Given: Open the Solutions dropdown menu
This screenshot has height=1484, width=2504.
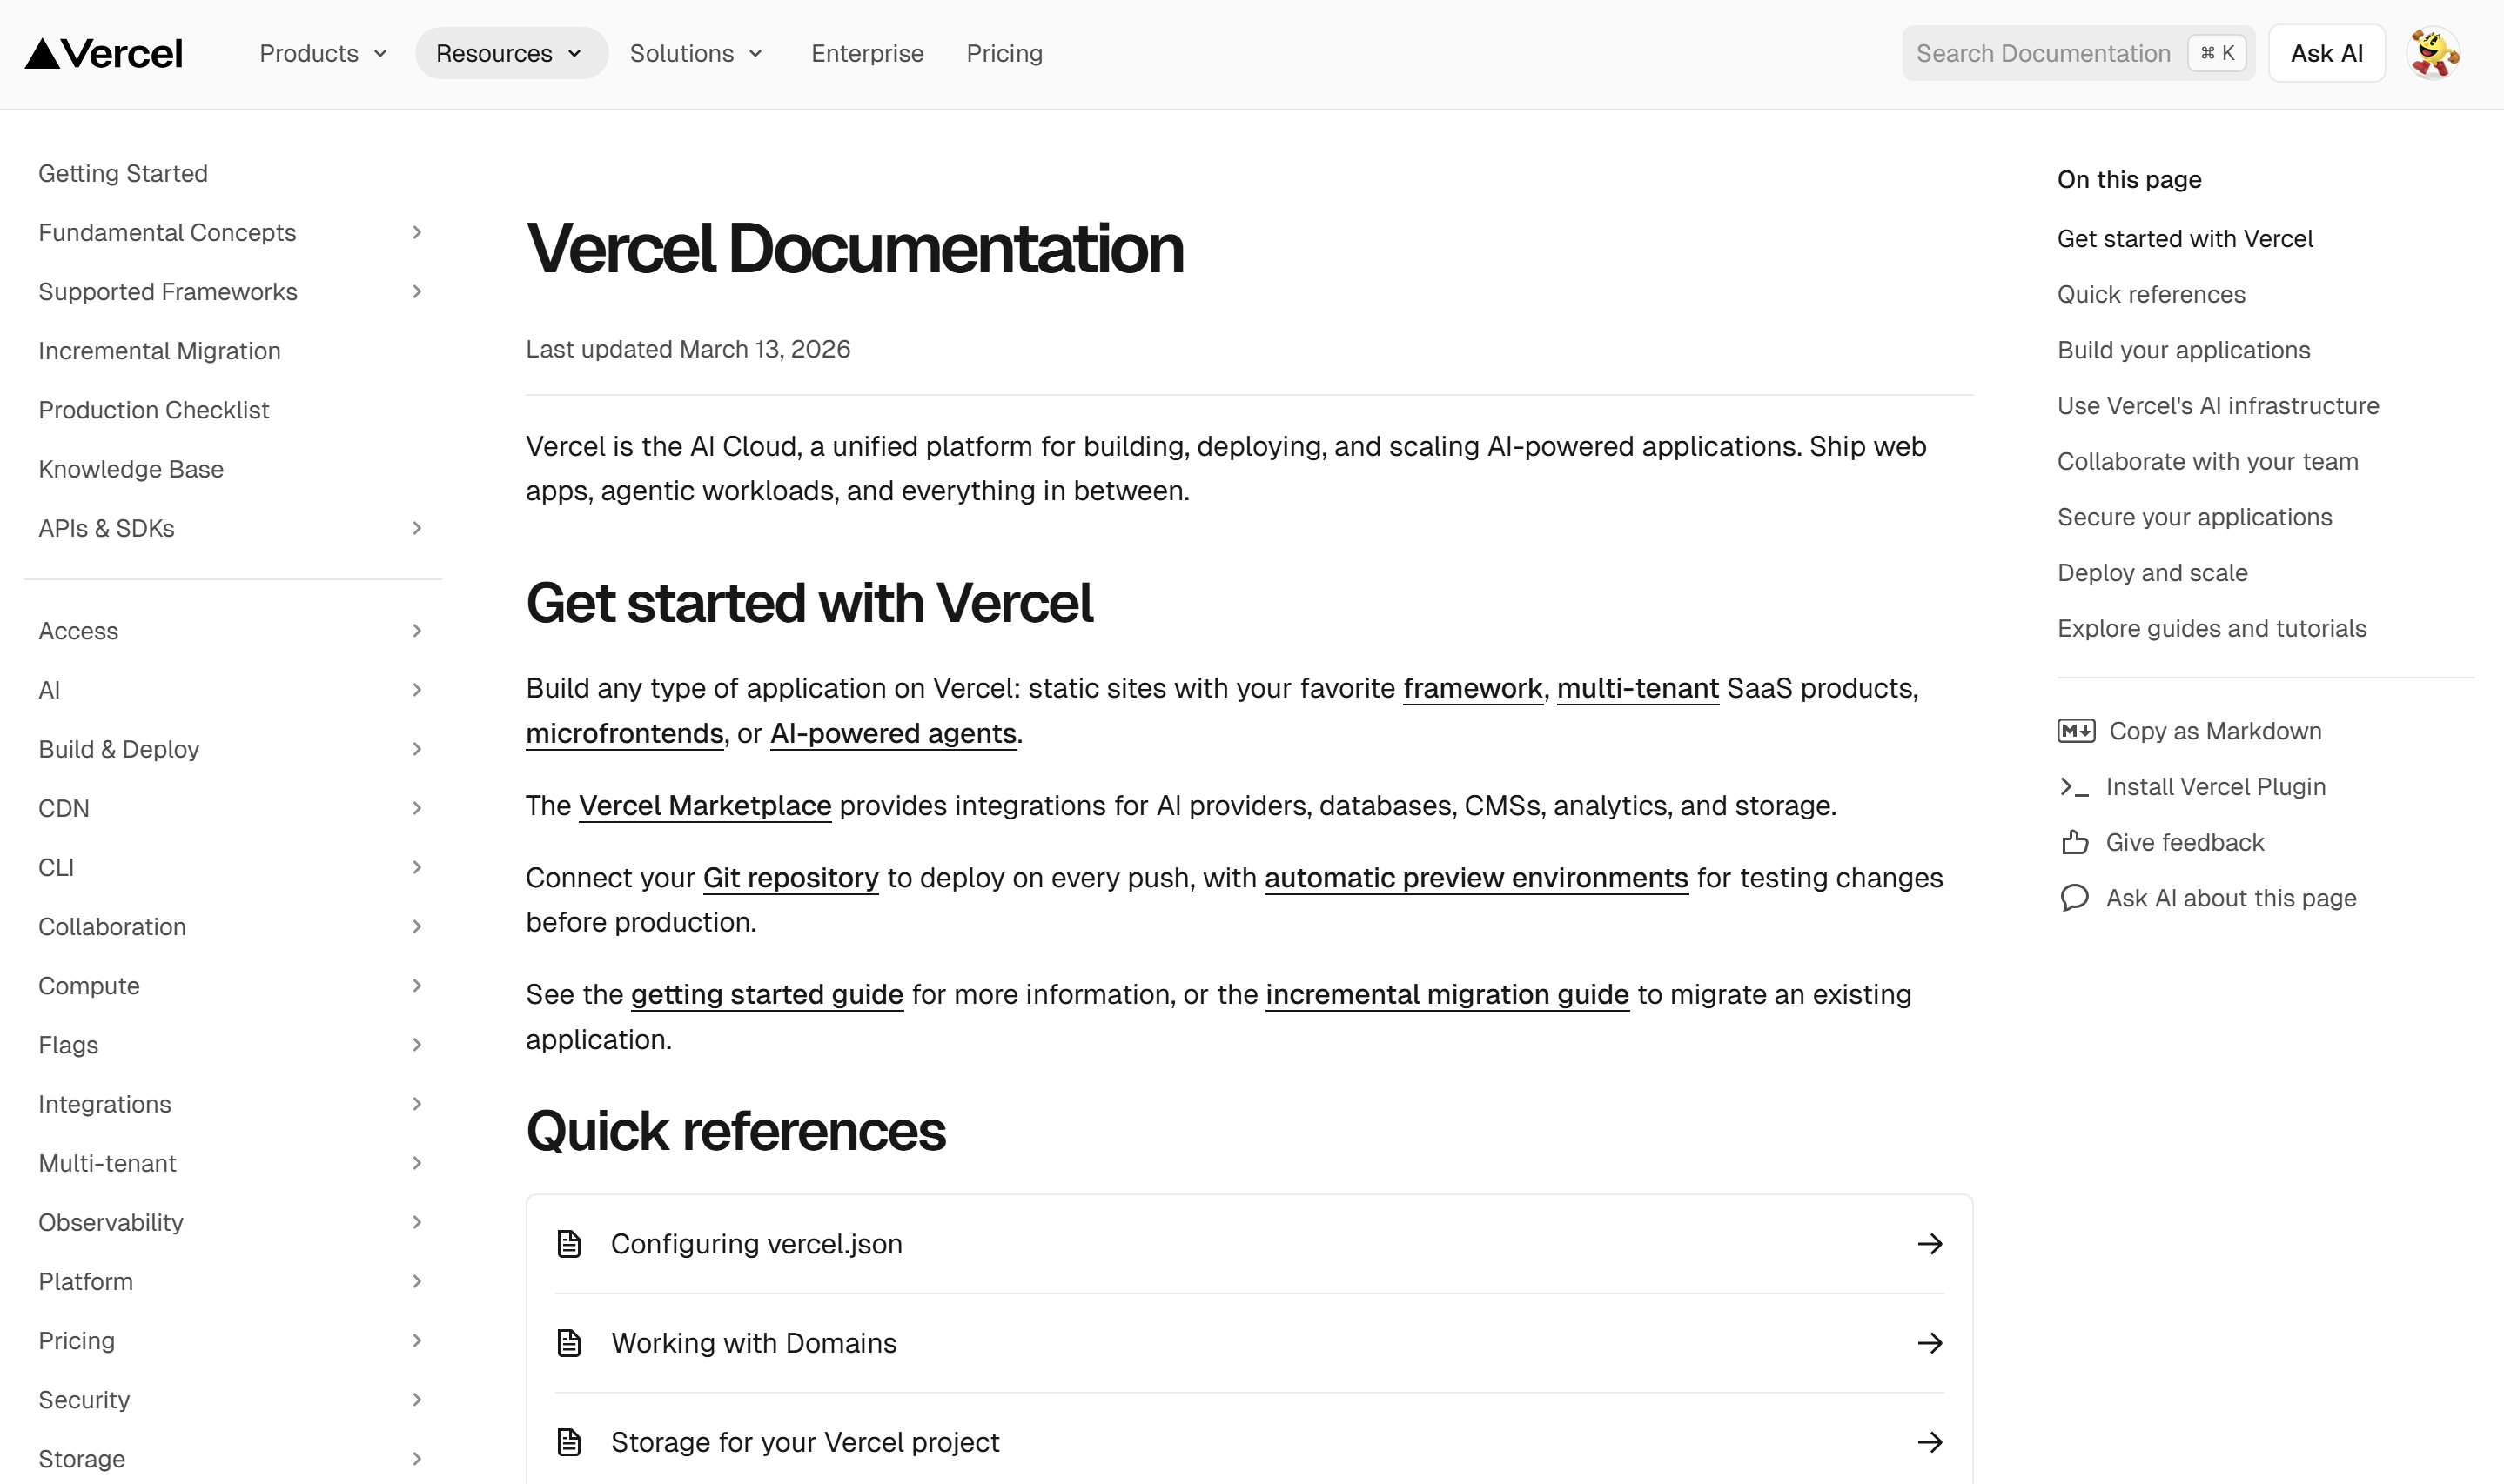Looking at the screenshot, I should 695,54.
